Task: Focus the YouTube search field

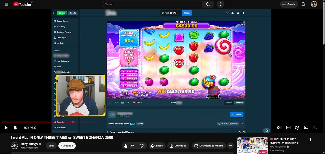Action: [x=152, y=4]
